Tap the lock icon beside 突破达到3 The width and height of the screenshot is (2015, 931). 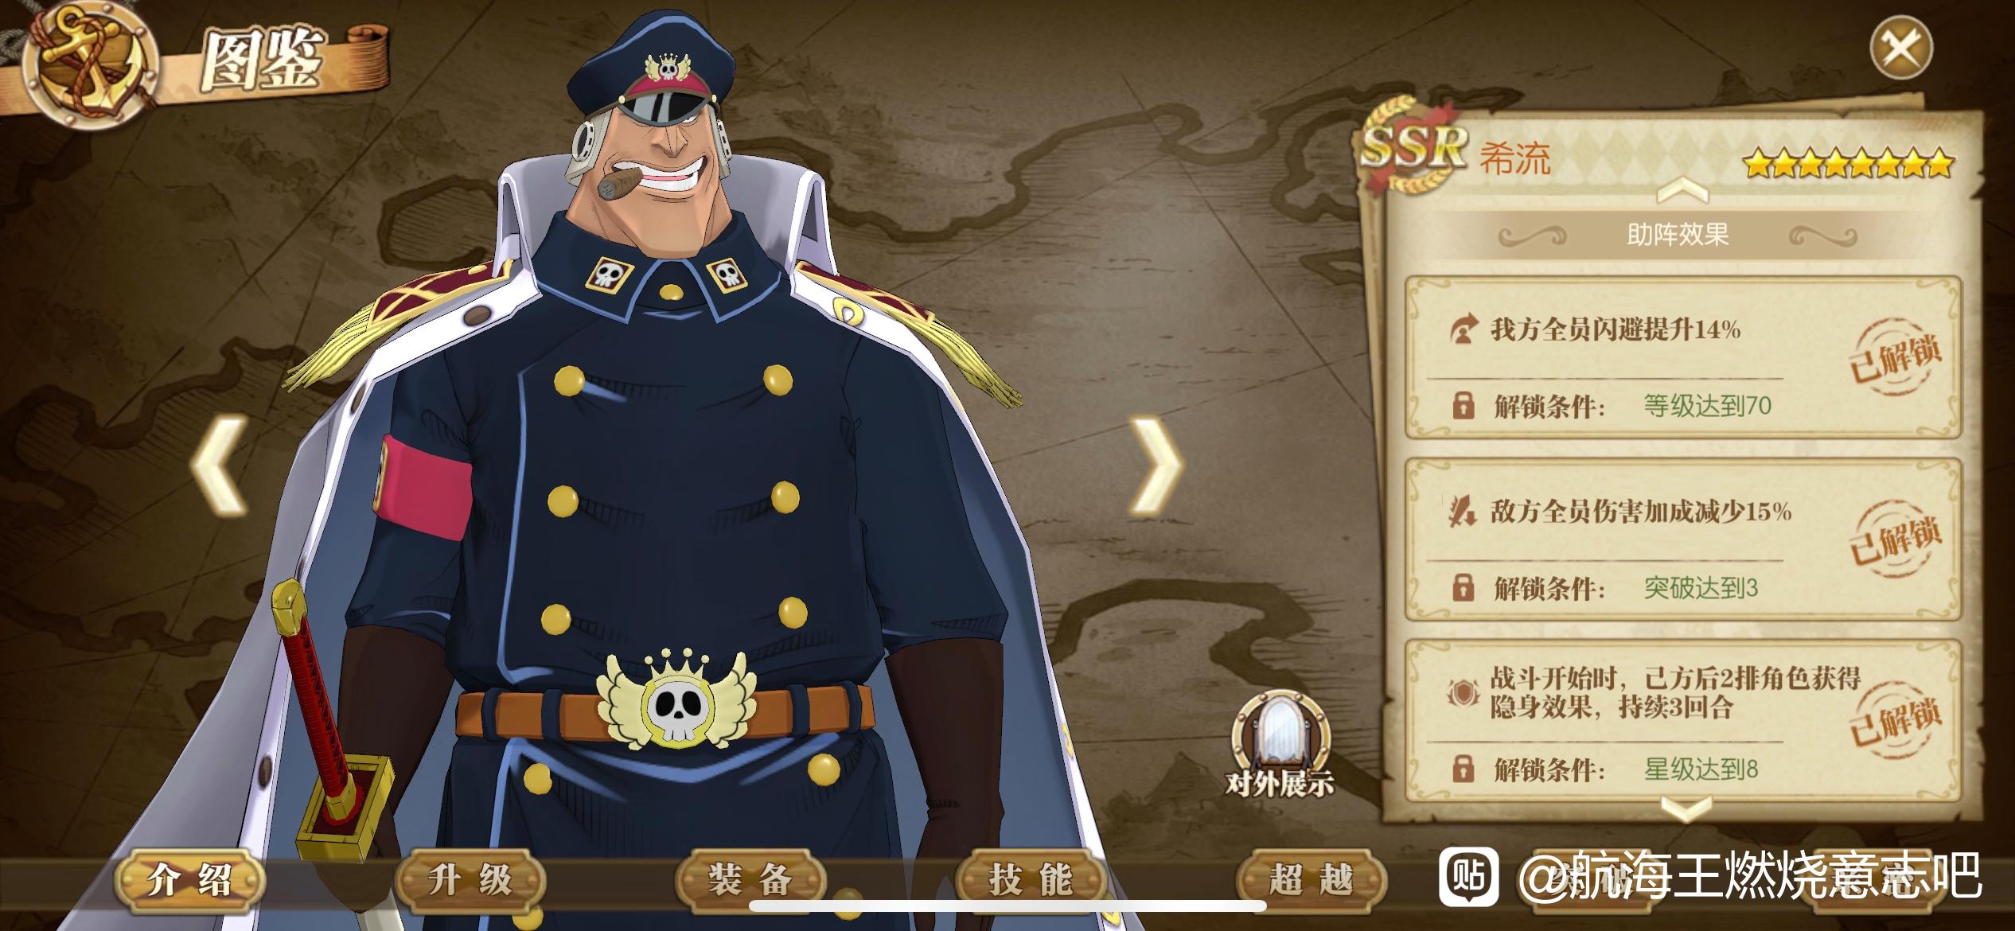pyautogui.click(x=1463, y=588)
